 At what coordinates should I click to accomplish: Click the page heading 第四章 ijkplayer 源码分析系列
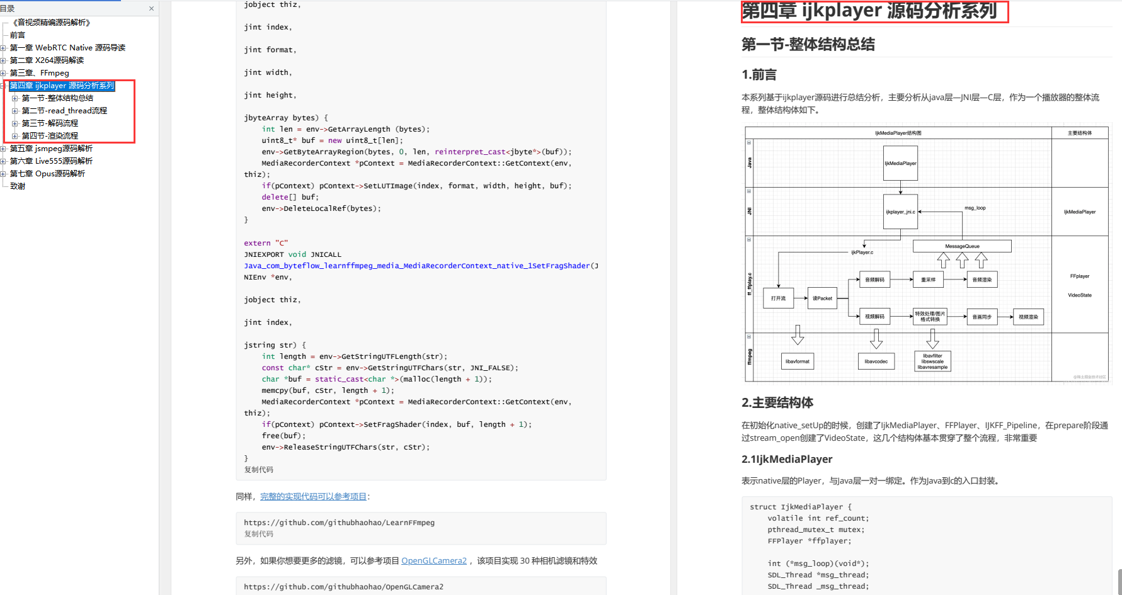tap(869, 11)
